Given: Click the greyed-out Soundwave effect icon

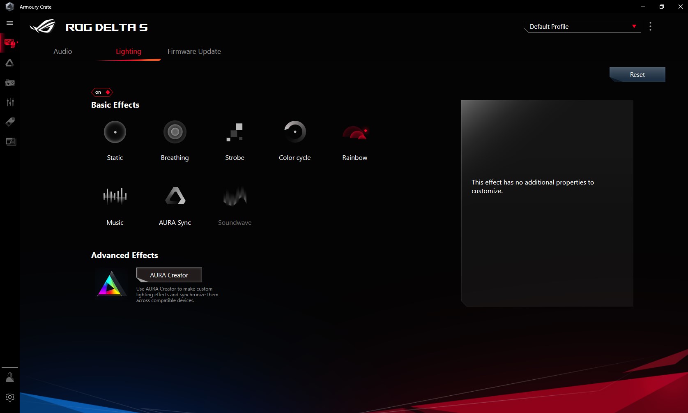Looking at the screenshot, I should pyautogui.click(x=235, y=196).
